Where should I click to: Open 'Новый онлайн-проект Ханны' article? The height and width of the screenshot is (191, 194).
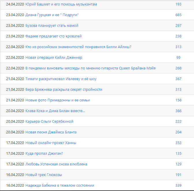51,143
